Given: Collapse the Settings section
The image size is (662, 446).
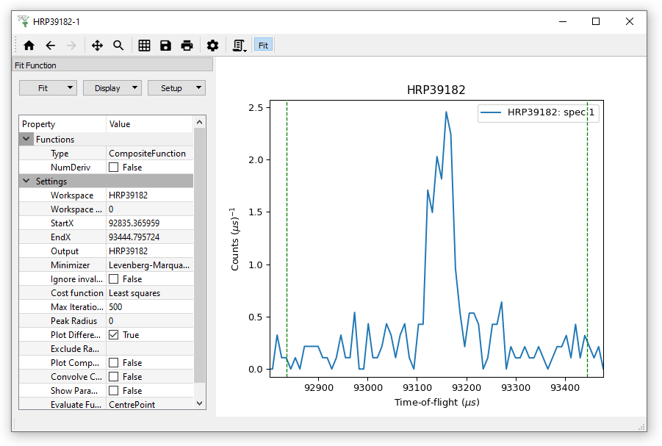Looking at the screenshot, I should (26, 181).
